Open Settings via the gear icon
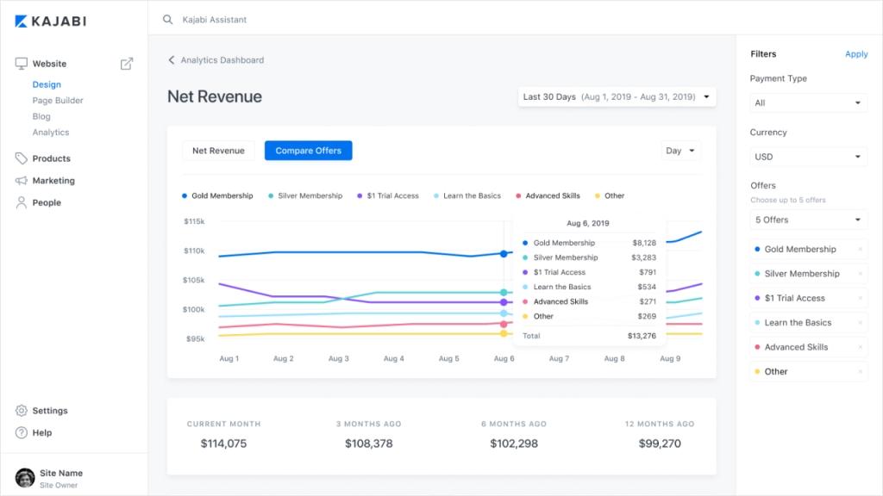The image size is (883, 496). [22, 411]
